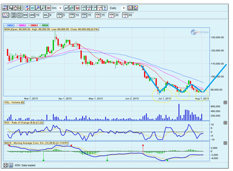Click the zoom out magnifier icon
Screen dimensions: 233x171
click(x=43, y=8)
